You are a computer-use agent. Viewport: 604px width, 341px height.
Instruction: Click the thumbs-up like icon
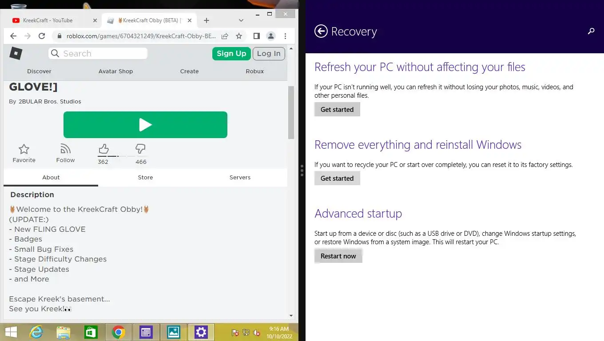[103, 148]
